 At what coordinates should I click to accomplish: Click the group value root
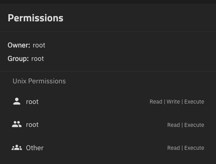pyautogui.click(x=38, y=59)
